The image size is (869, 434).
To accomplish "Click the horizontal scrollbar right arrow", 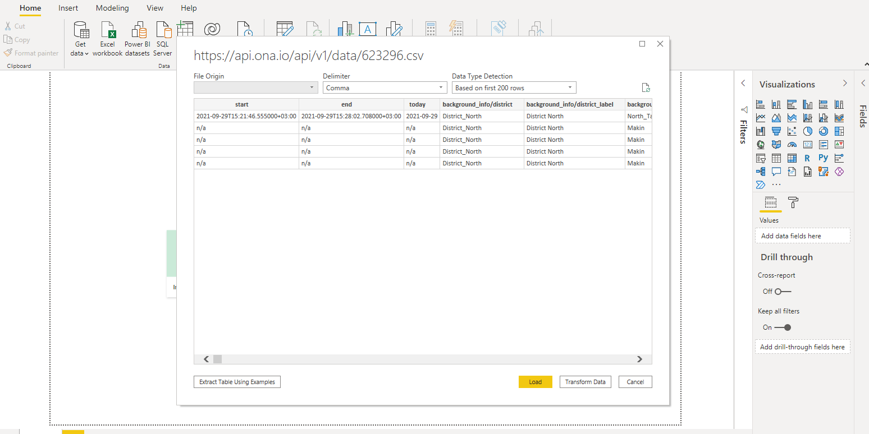I will point(639,359).
